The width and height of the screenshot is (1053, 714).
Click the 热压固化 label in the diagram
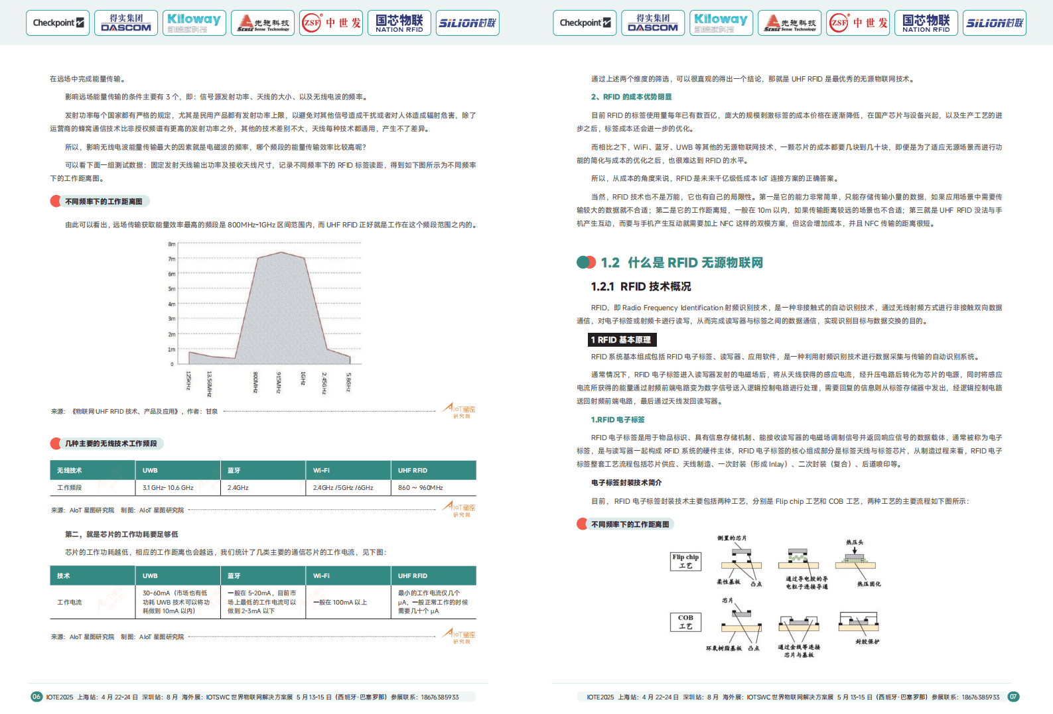(x=869, y=584)
